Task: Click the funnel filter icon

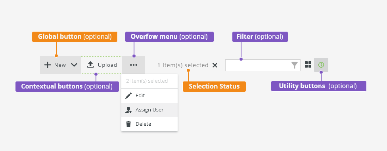Action: 295,65
